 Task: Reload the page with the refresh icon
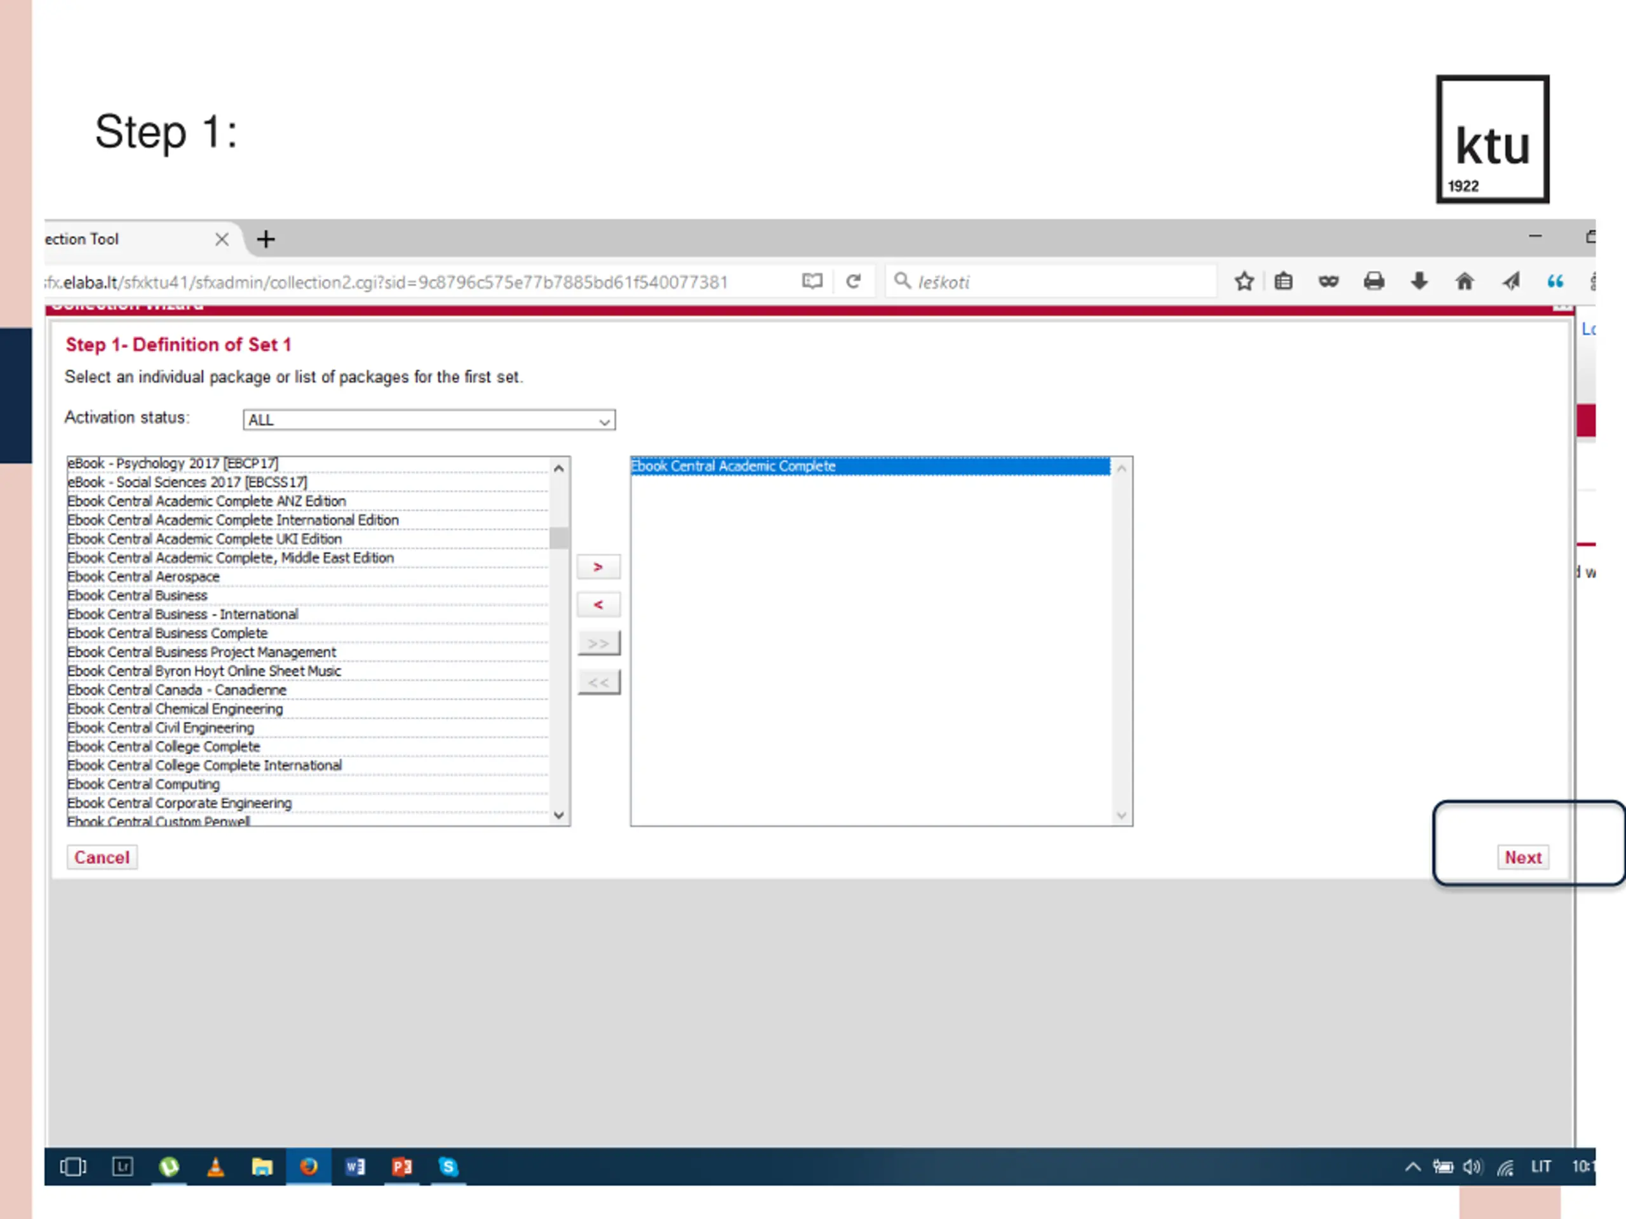(x=854, y=281)
